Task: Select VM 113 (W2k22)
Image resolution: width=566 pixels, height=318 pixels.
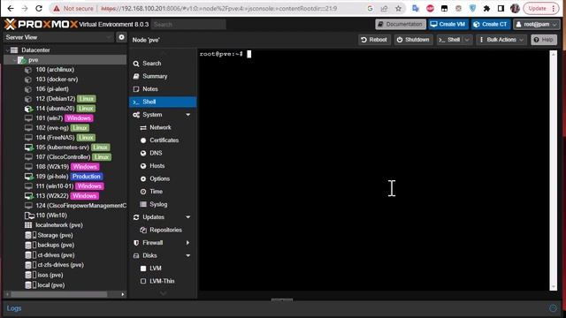Action: [52, 196]
